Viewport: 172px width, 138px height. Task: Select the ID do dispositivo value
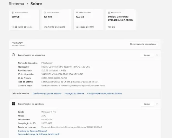62,74
